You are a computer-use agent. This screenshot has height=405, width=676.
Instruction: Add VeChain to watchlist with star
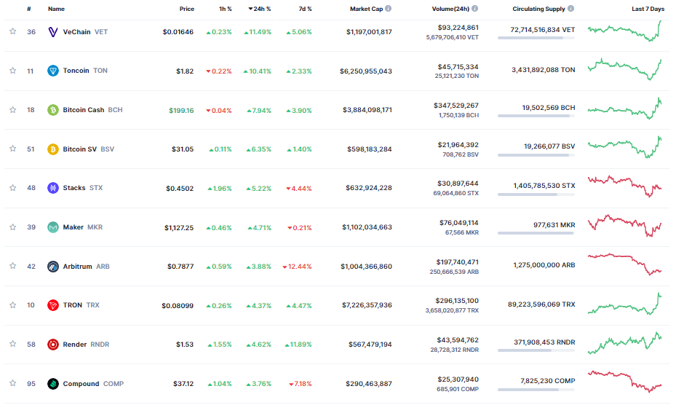point(13,31)
